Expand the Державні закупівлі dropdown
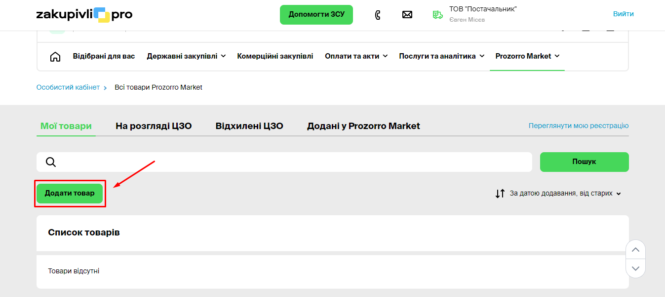The height and width of the screenshot is (297, 665). point(186,56)
